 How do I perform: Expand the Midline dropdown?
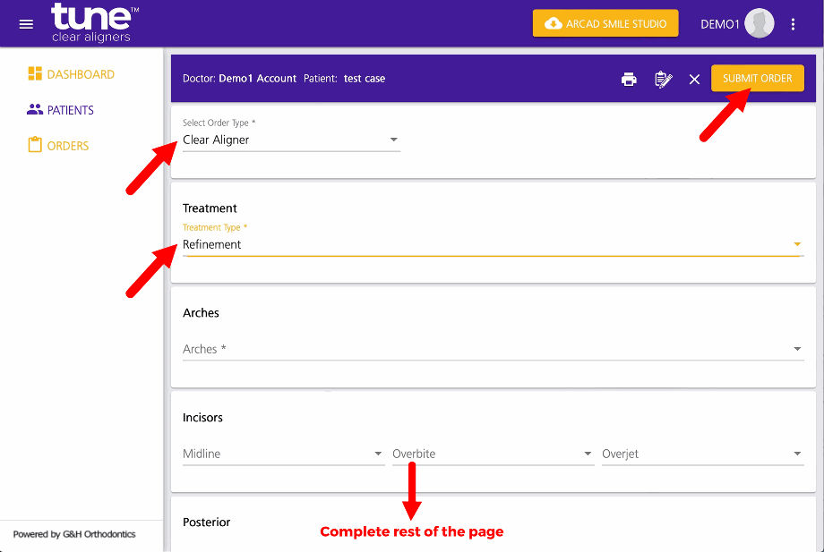pos(283,454)
